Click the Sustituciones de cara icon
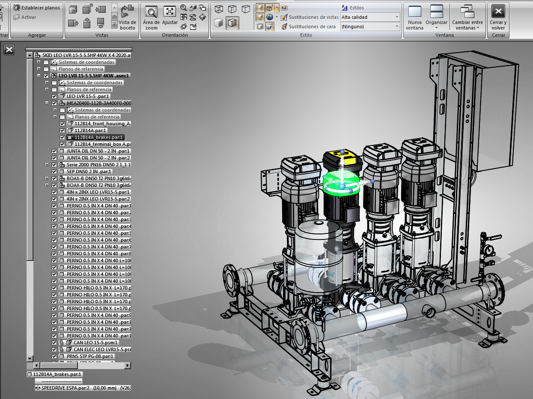The height and width of the screenshot is (399, 533). [x=284, y=27]
